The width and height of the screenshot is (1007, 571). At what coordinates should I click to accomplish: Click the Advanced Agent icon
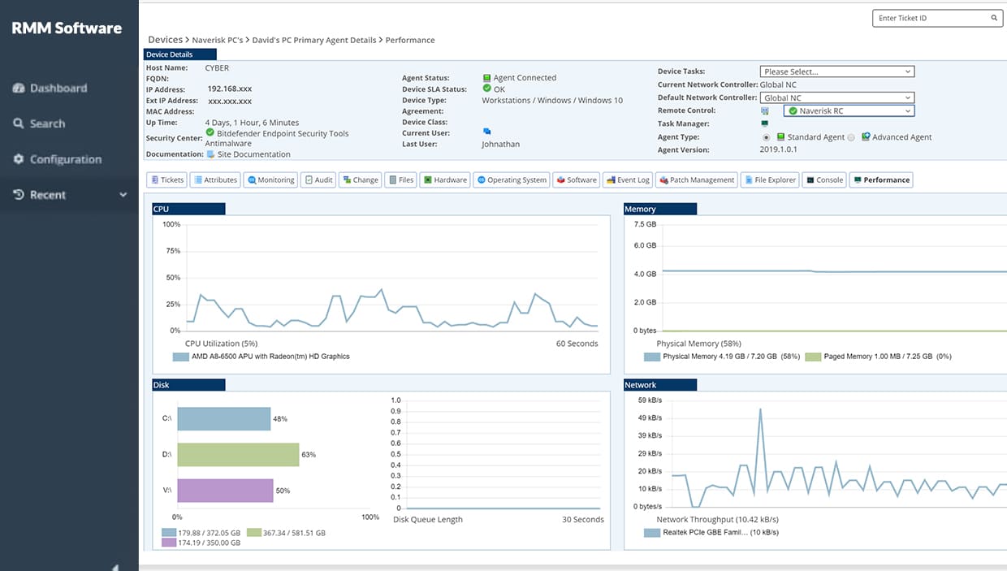point(866,137)
